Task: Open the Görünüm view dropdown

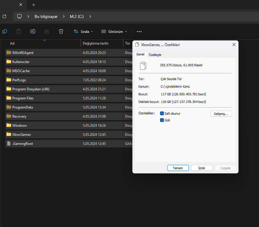Action: click(114, 31)
